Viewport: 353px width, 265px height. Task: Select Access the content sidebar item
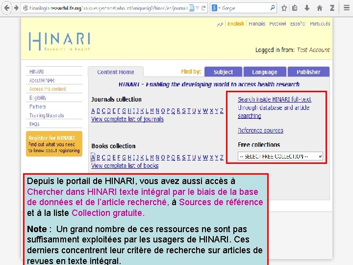(48, 89)
